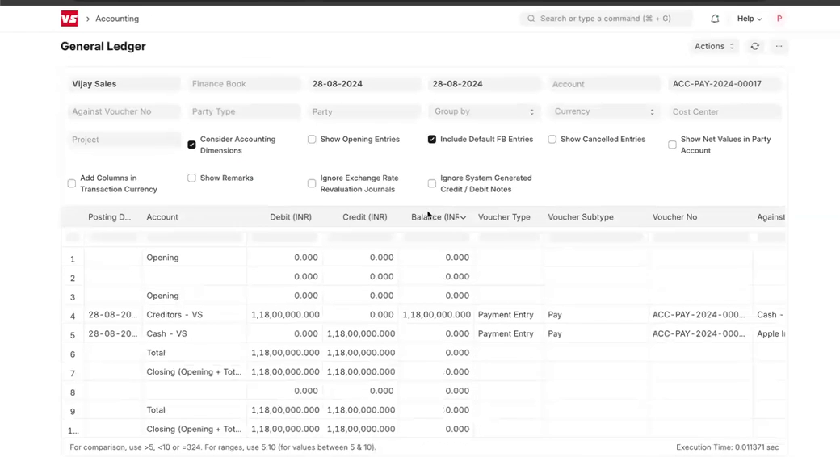Click the Debit (INR) column header
Viewport: 840px width, 457px height.
291,217
